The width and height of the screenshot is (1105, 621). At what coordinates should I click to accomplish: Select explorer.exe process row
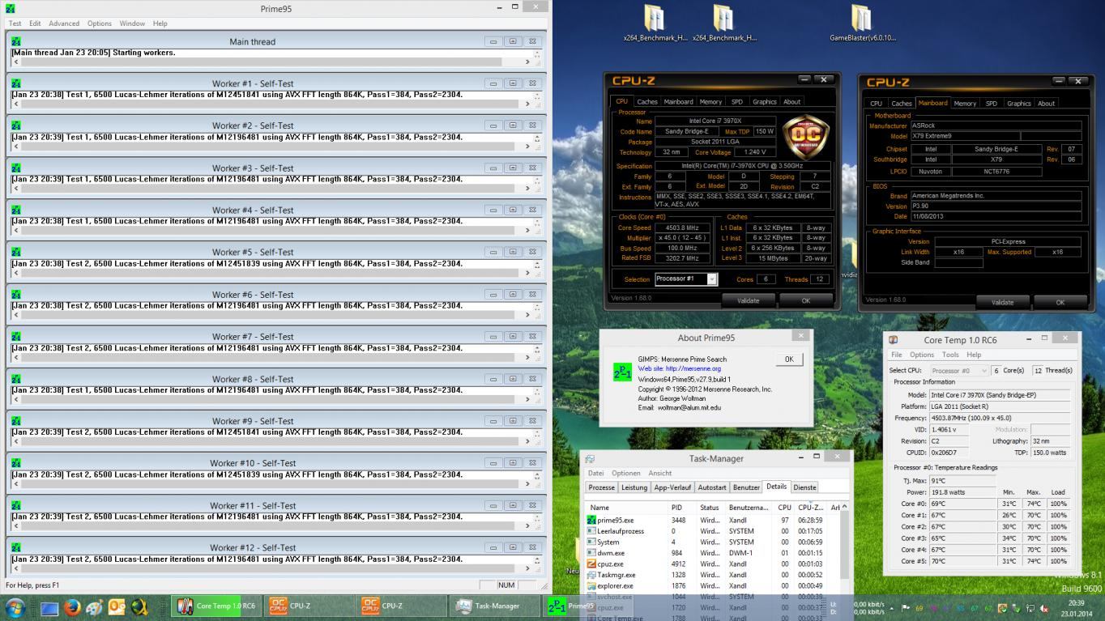[714, 585]
